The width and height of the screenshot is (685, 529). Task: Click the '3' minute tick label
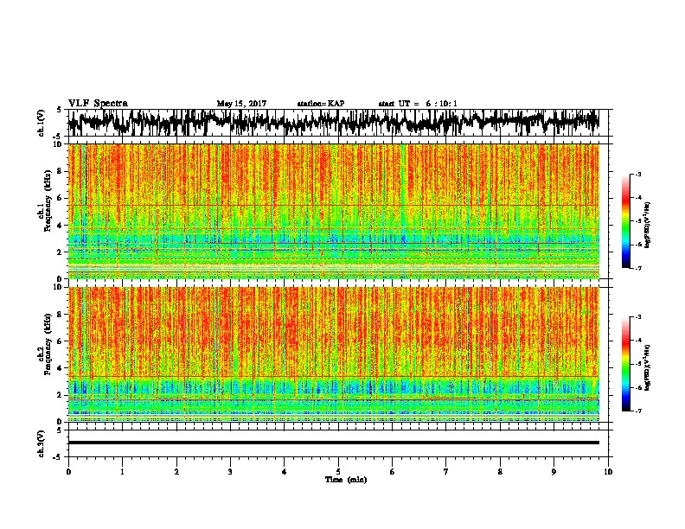230,472
